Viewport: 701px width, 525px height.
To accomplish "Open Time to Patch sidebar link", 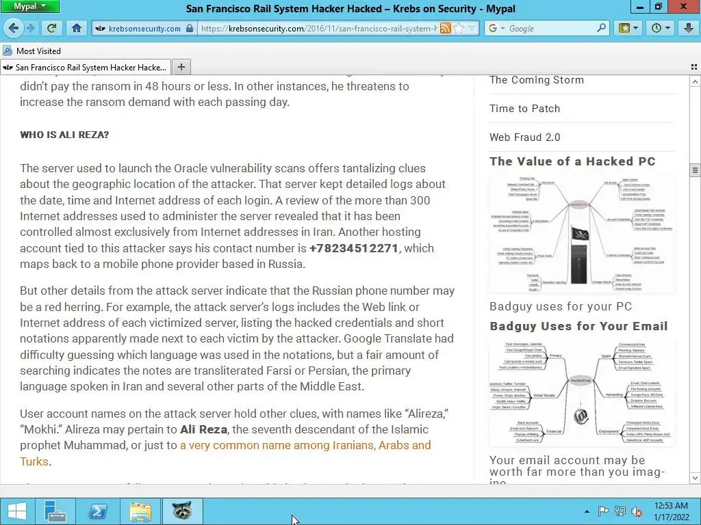I will (524, 109).
